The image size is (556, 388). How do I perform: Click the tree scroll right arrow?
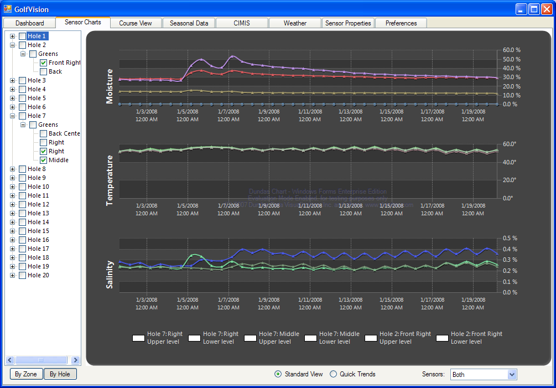[75, 360]
